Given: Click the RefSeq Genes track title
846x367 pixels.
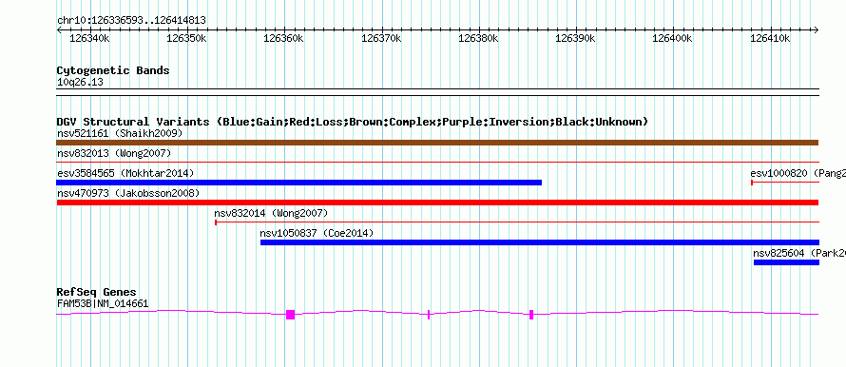Looking at the screenshot, I should coord(97,292).
